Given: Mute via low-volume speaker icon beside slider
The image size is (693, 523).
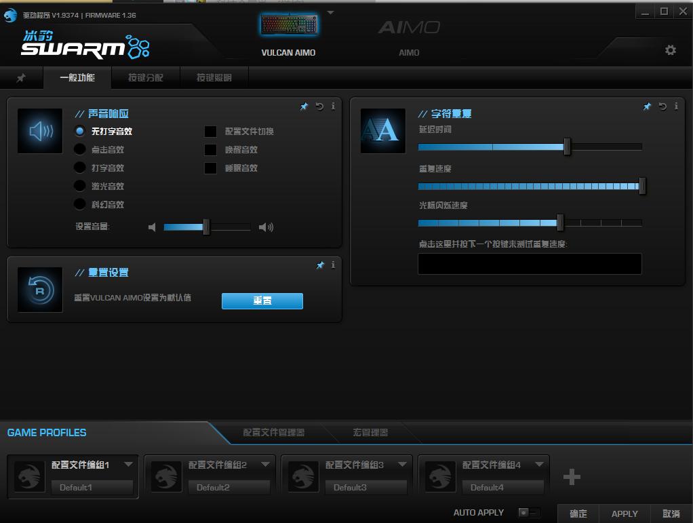Looking at the screenshot, I should [152, 227].
